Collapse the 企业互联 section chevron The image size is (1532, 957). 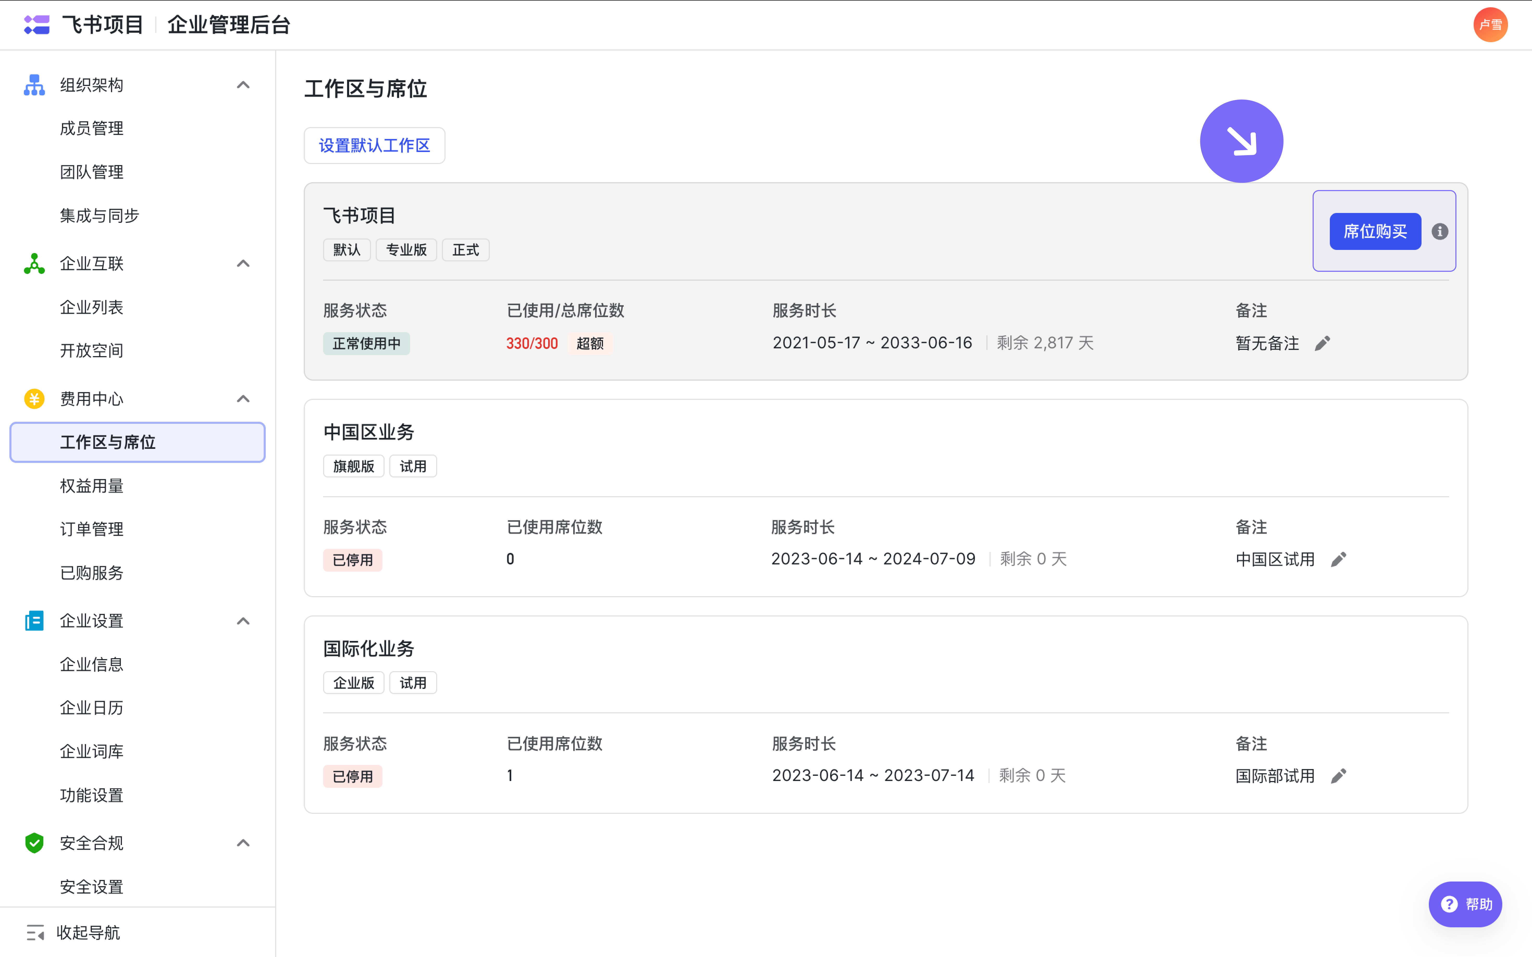[243, 263]
